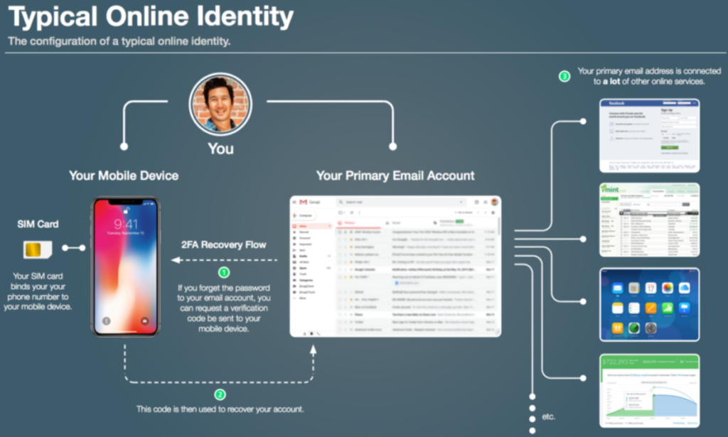Click the user profile photo above You
This screenshot has width=728, height=437.
click(220, 104)
